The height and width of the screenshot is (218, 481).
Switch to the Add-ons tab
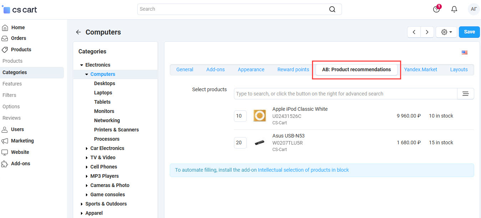(215, 69)
